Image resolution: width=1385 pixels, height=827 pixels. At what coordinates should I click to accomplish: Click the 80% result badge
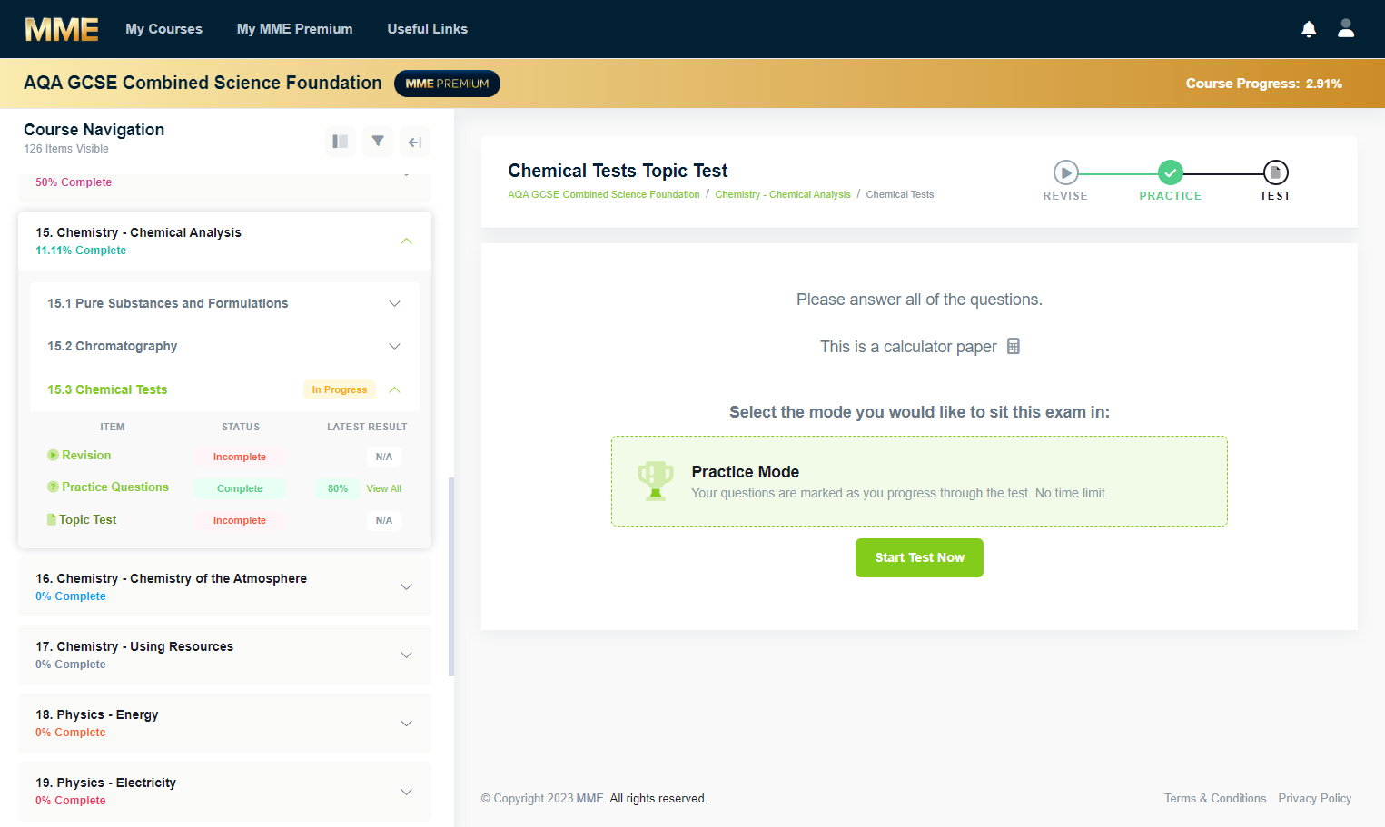(338, 488)
